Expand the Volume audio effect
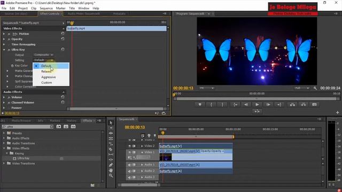 point(4,97)
